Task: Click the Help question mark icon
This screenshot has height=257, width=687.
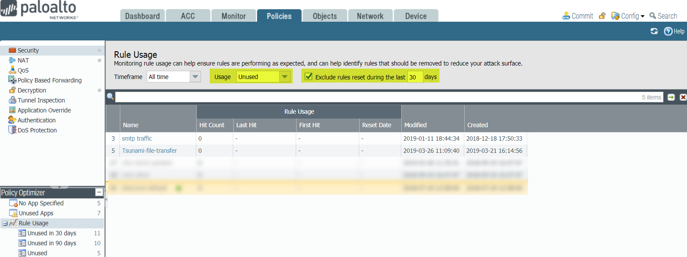Action: coord(668,31)
